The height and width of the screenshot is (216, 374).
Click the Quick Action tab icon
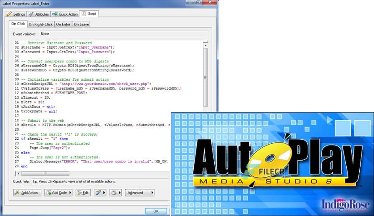tap(55, 14)
